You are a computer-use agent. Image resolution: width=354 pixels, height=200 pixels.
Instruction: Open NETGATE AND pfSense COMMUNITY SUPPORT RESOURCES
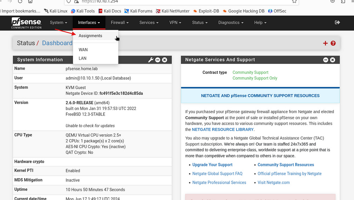260,96
